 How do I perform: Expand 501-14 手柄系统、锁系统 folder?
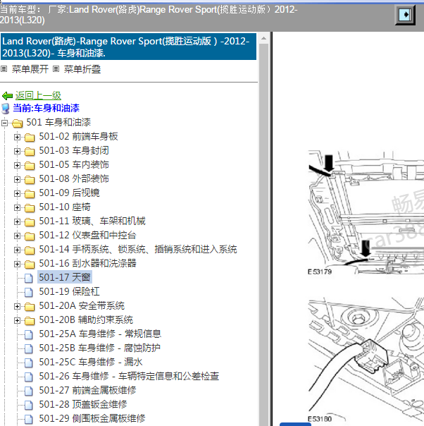click(17, 250)
